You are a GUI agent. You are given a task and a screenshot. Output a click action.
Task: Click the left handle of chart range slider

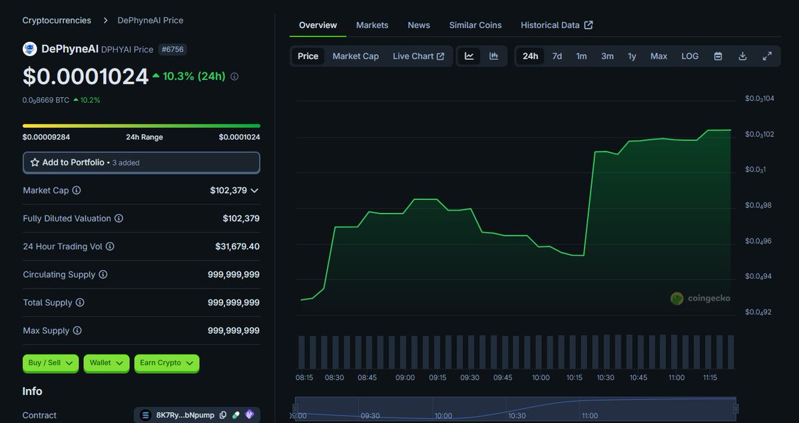[x=294, y=408]
